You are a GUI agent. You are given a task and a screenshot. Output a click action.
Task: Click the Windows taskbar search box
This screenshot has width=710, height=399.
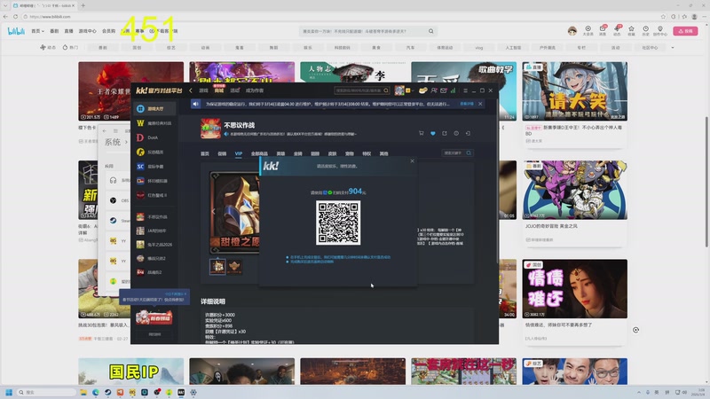(x=46, y=392)
